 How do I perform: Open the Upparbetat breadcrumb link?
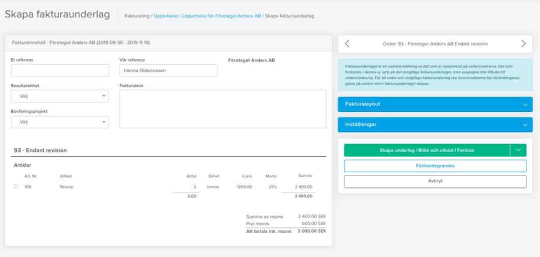pyautogui.click(x=166, y=16)
